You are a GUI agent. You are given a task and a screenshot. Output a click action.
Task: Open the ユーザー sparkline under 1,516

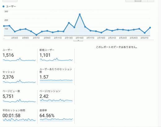point(19,59)
